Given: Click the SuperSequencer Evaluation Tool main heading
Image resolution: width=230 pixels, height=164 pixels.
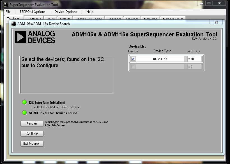Looking at the screenshot, I should click(x=144, y=34).
